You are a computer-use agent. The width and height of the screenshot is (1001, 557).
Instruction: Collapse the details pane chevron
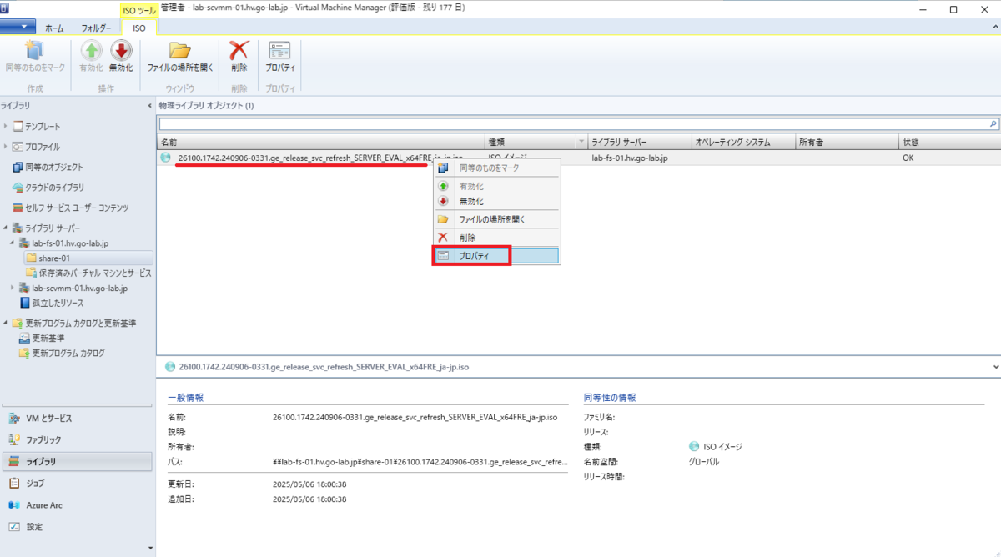click(996, 366)
